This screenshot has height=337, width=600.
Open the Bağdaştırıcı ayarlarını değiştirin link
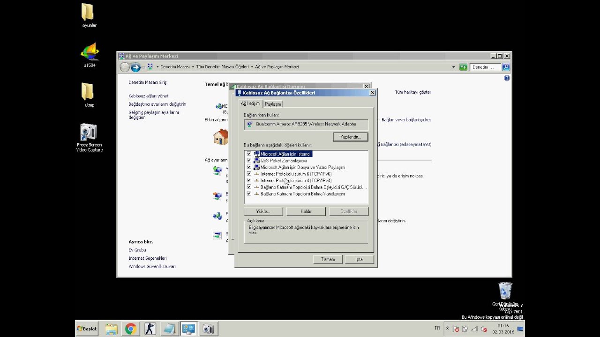point(157,104)
